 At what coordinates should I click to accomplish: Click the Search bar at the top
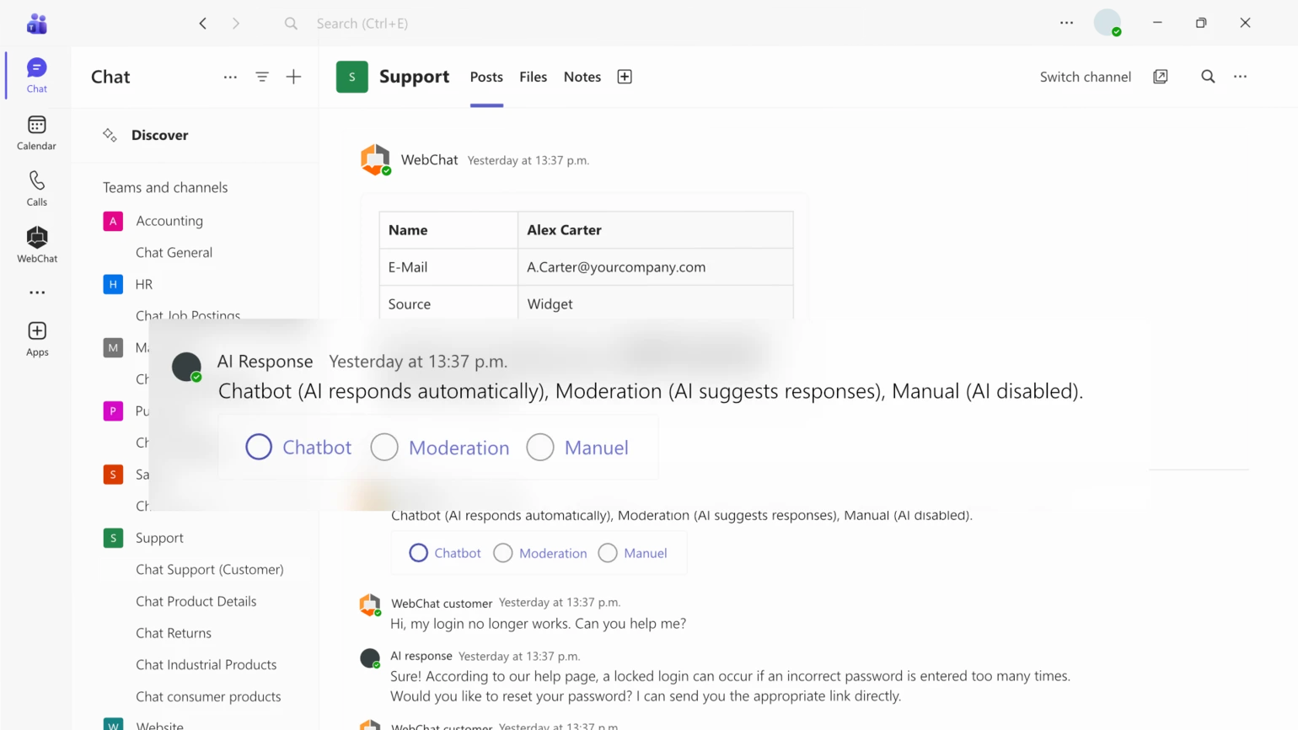click(x=562, y=23)
